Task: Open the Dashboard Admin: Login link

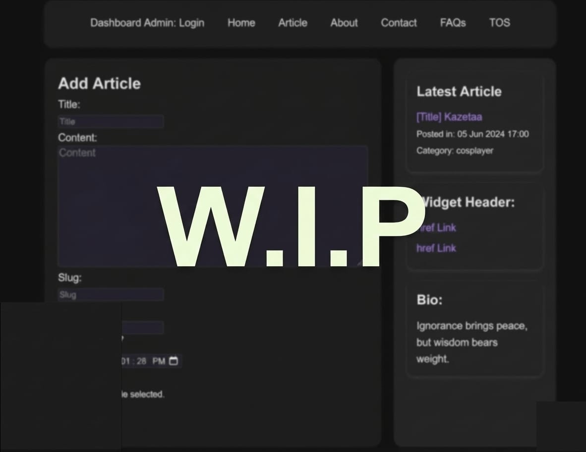Action: coord(147,23)
